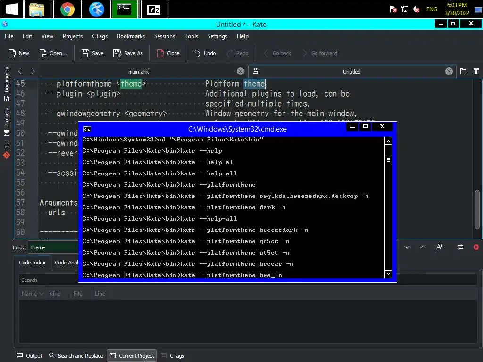Show the Output tool view

tap(30, 355)
